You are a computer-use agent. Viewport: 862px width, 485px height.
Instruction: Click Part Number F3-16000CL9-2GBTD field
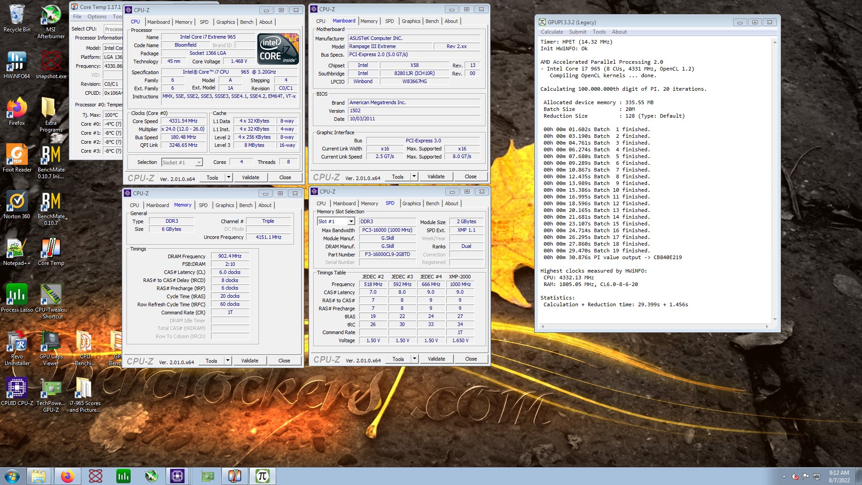[387, 255]
